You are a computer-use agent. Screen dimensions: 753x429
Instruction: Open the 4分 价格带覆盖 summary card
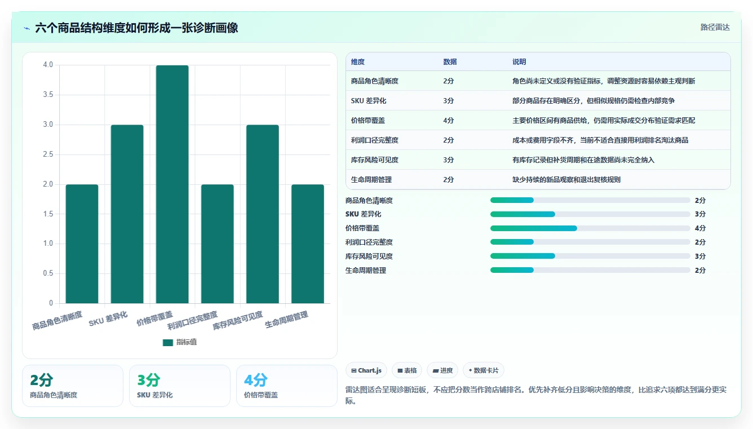287,386
